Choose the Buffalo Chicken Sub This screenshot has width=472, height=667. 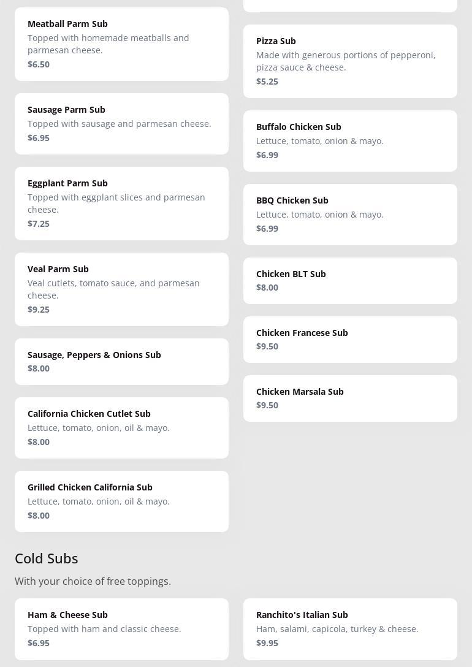pyautogui.click(x=350, y=141)
